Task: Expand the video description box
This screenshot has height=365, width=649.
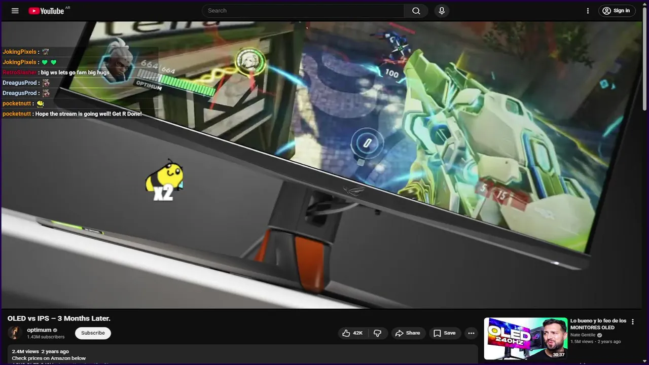Action: pyautogui.click(x=242, y=354)
